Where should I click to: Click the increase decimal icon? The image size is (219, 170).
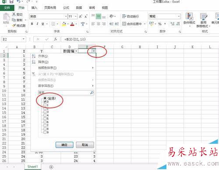pyautogui.click(x=173, y=24)
